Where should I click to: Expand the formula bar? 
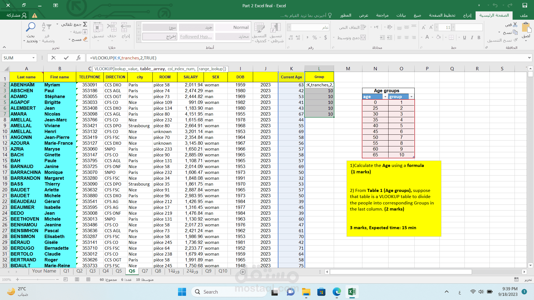click(529, 58)
